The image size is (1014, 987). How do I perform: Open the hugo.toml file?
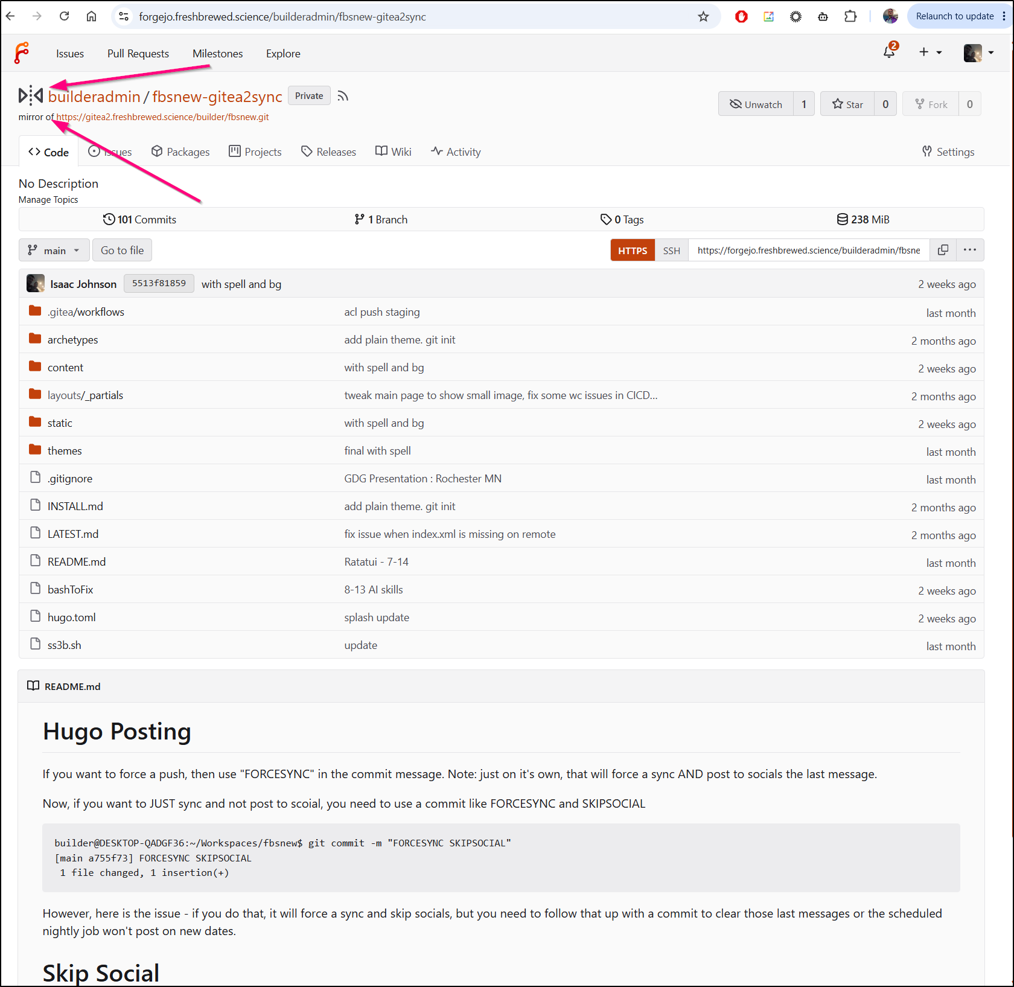72,618
